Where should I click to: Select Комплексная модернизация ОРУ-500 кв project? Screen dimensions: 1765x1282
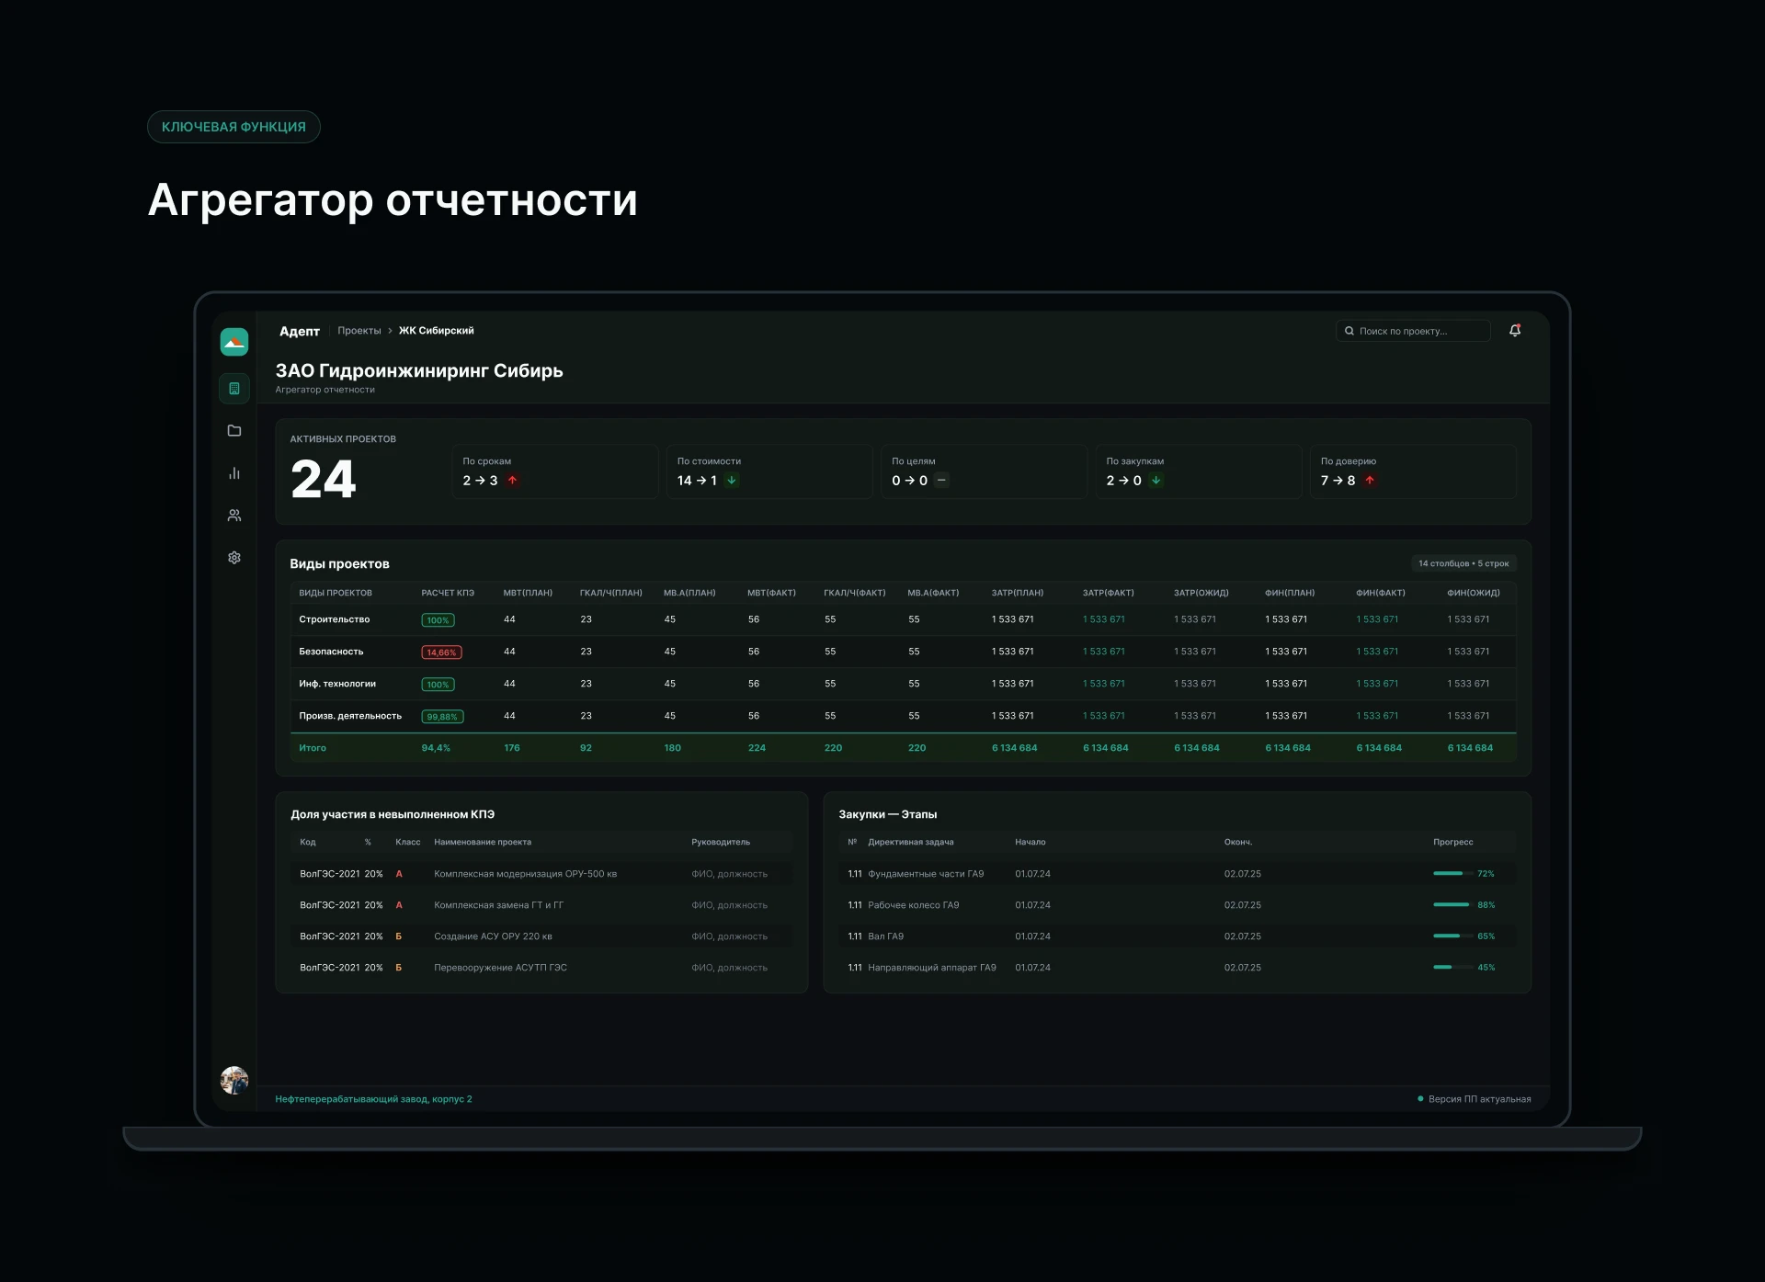tap(526, 874)
